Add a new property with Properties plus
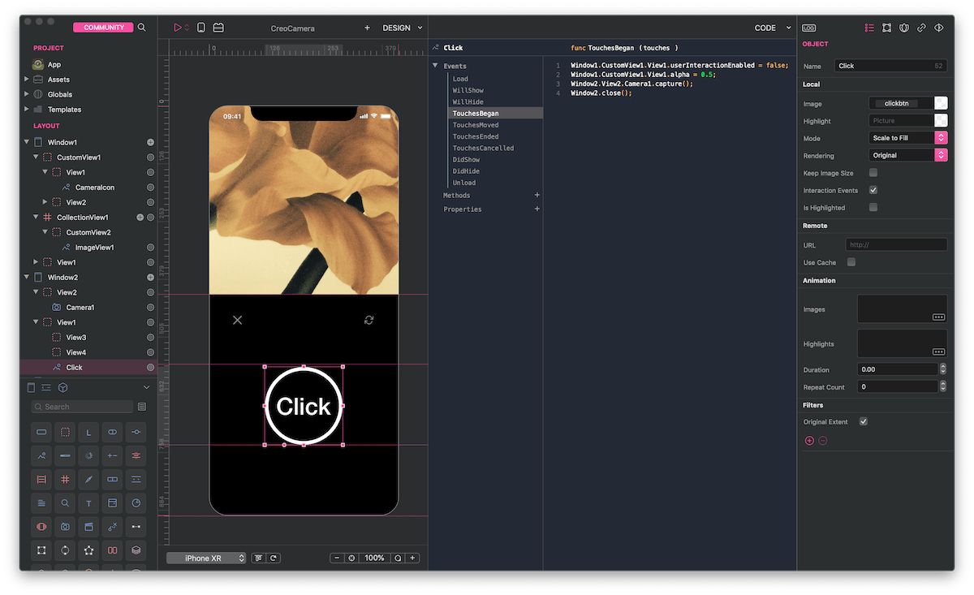The width and height of the screenshot is (974, 595). (x=537, y=209)
